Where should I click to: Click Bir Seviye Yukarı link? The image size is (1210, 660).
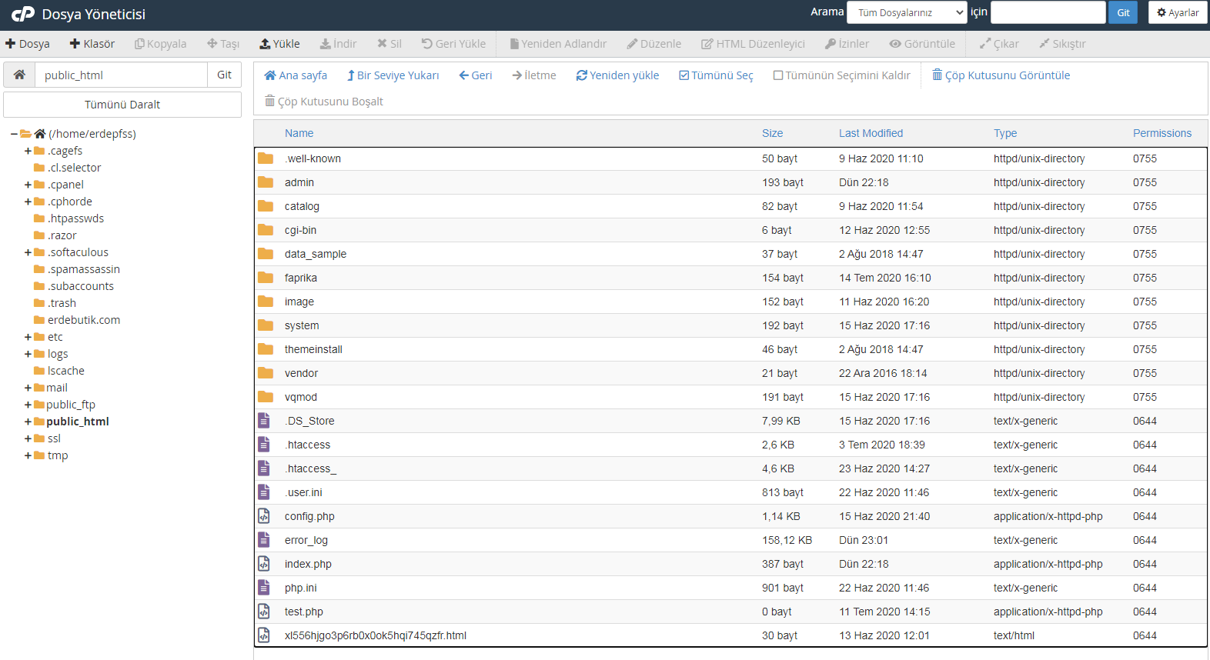point(393,75)
